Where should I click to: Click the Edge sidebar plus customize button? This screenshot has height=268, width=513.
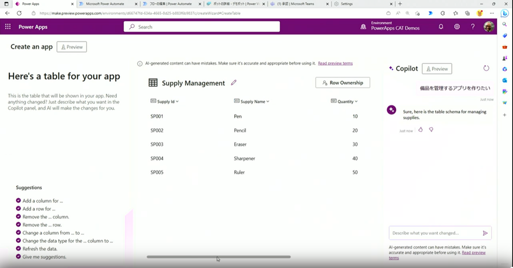pyautogui.click(x=504, y=115)
